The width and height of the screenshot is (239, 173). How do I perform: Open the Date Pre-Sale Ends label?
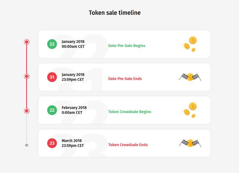(125, 79)
